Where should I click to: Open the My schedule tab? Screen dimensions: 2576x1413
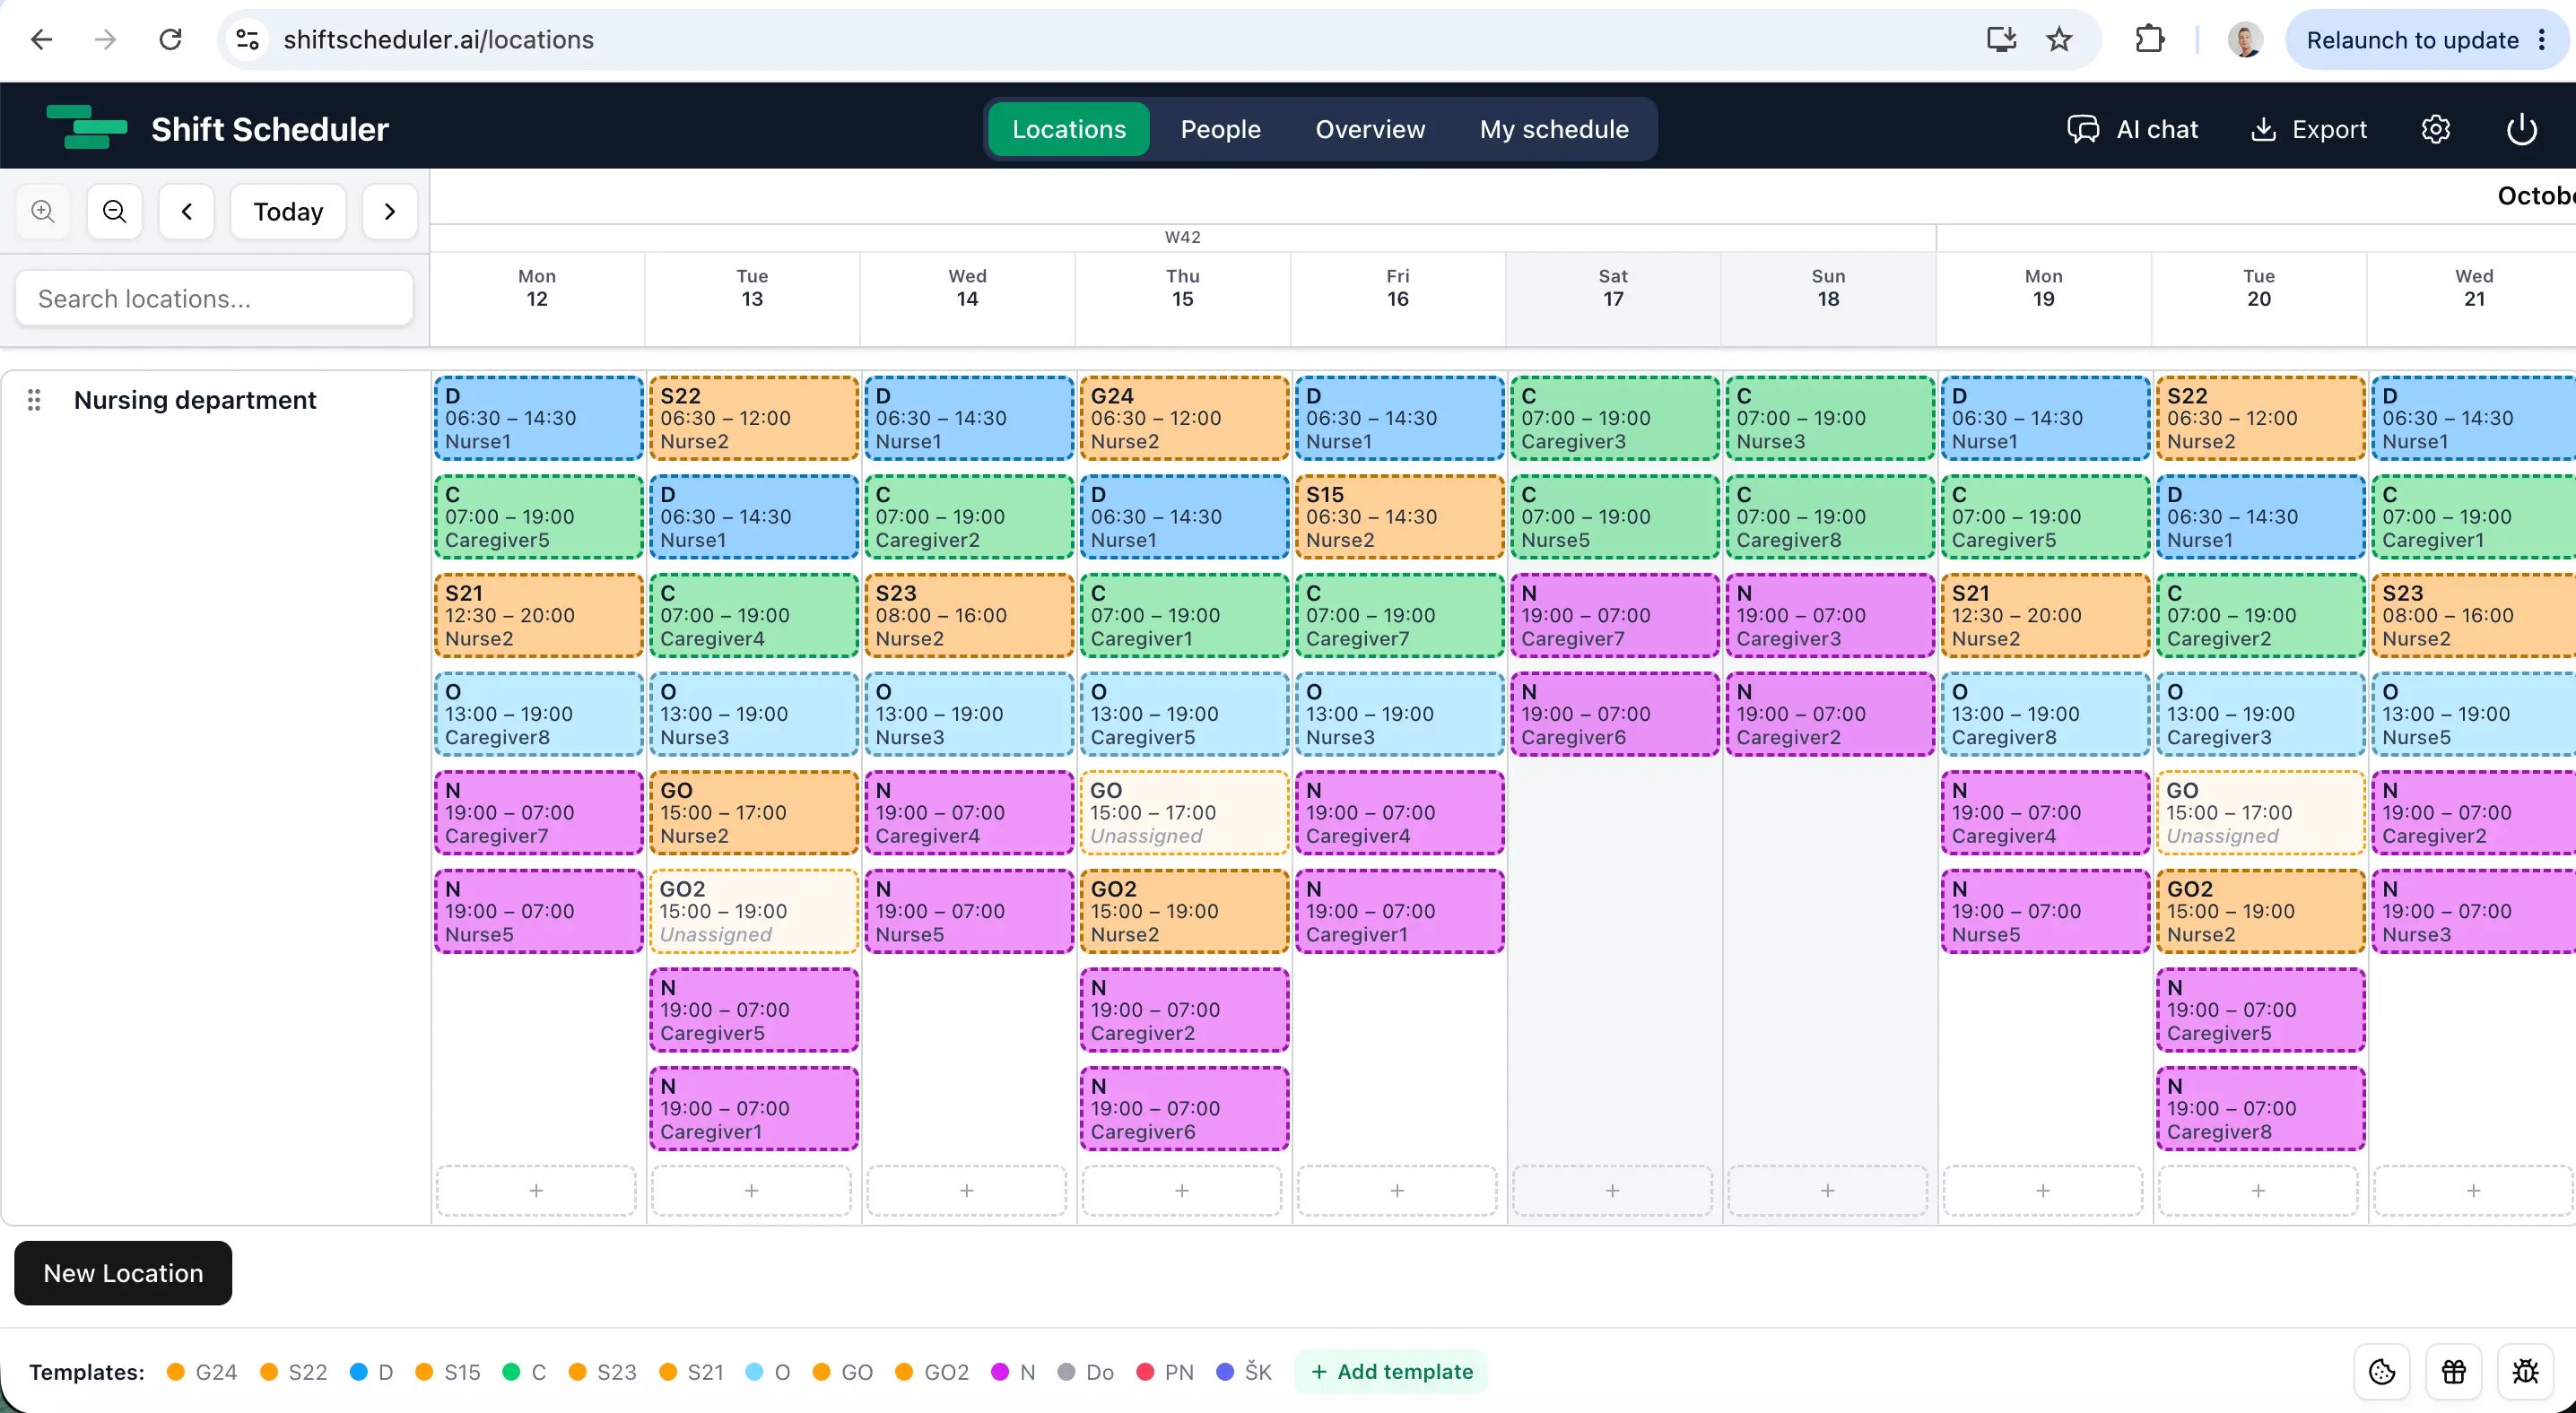coord(1554,129)
